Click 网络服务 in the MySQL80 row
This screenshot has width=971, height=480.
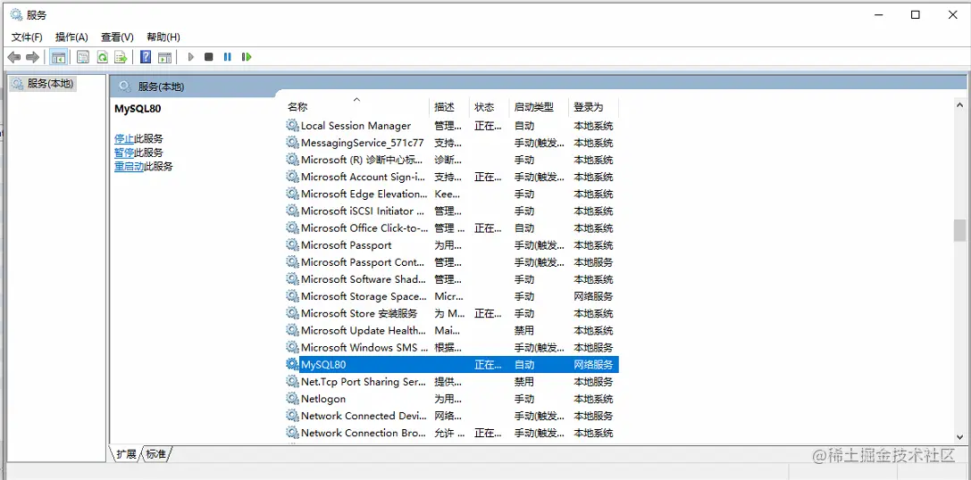coord(593,364)
